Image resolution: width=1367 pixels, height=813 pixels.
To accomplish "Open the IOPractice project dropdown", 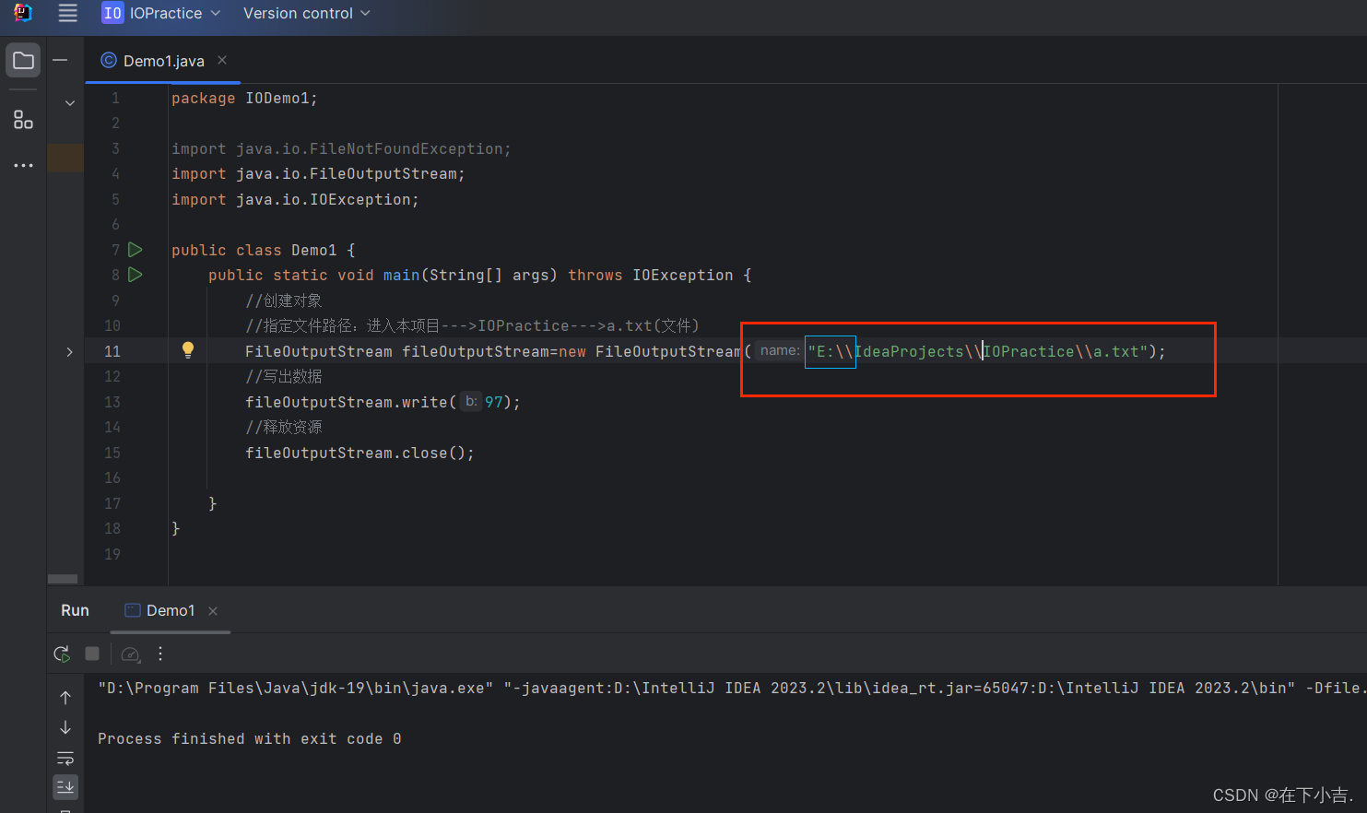I will pyautogui.click(x=161, y=13).
